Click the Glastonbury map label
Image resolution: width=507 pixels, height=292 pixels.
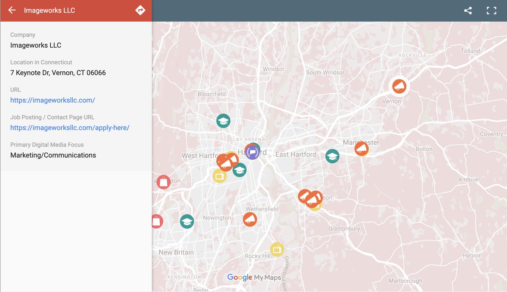pyautogui.click(x=344, y=228)
